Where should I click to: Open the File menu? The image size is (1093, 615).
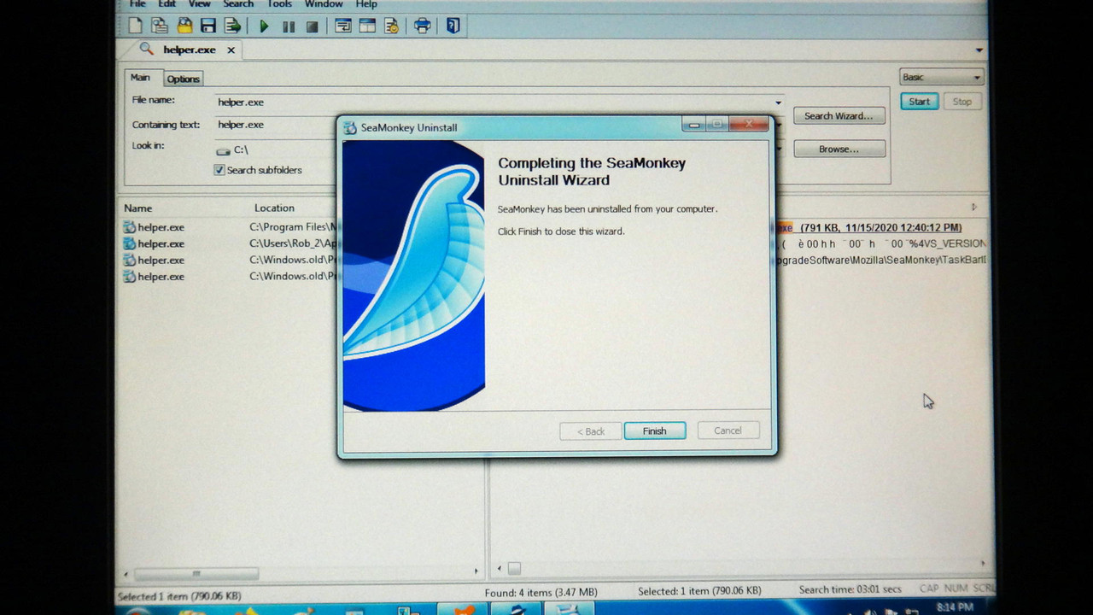pos(137,4)
